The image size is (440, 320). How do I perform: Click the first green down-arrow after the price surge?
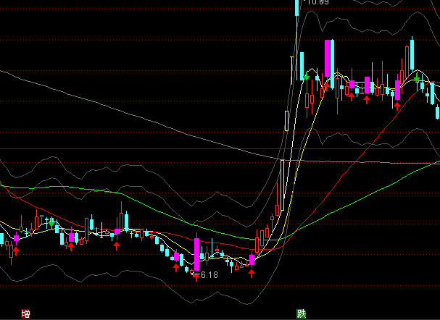pos(307,76)
